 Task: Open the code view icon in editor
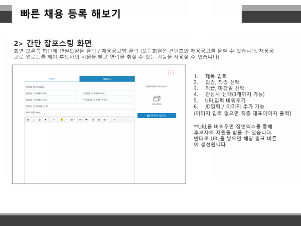pyautogui.click(x=114, y=120)
